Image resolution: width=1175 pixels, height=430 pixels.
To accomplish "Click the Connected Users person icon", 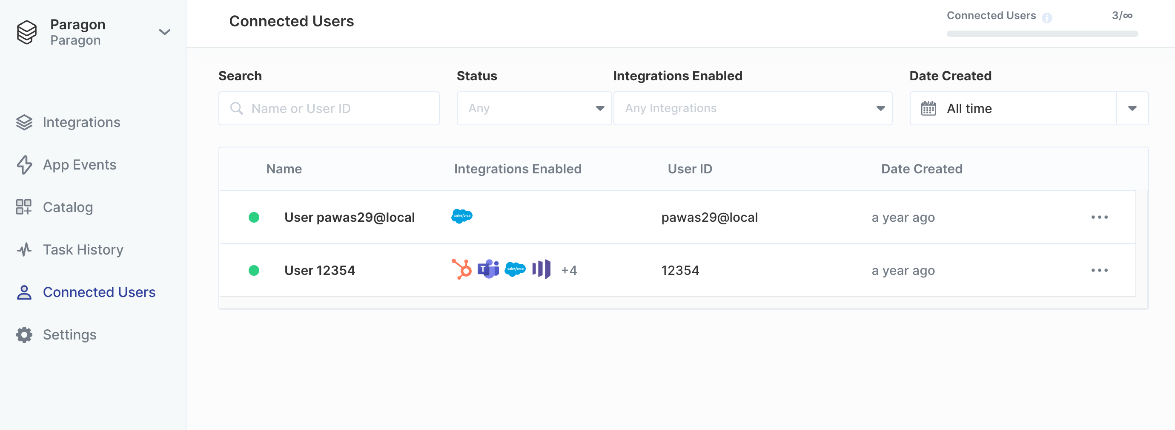I will point(24,292).
